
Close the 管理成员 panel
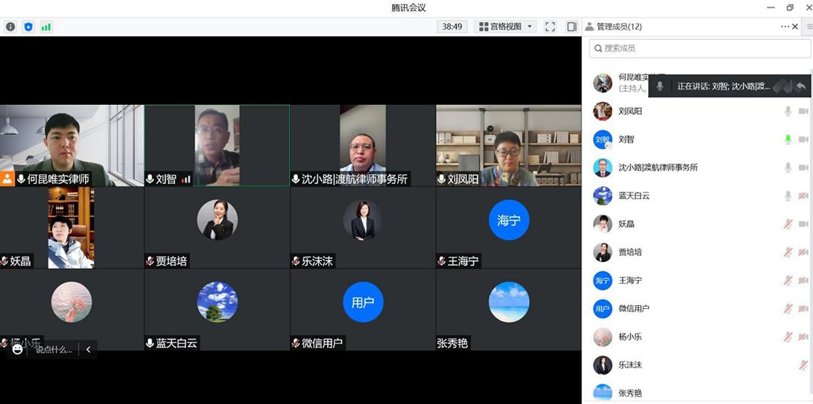click(795, 26)
